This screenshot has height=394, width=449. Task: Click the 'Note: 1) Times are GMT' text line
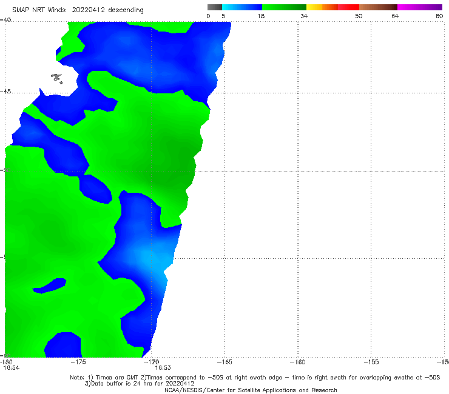tap(255, 378)
